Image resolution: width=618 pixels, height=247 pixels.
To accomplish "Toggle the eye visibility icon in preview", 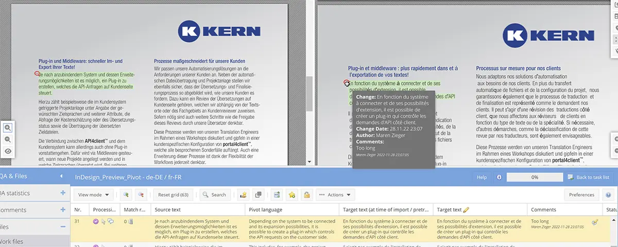I will [8, 151].
